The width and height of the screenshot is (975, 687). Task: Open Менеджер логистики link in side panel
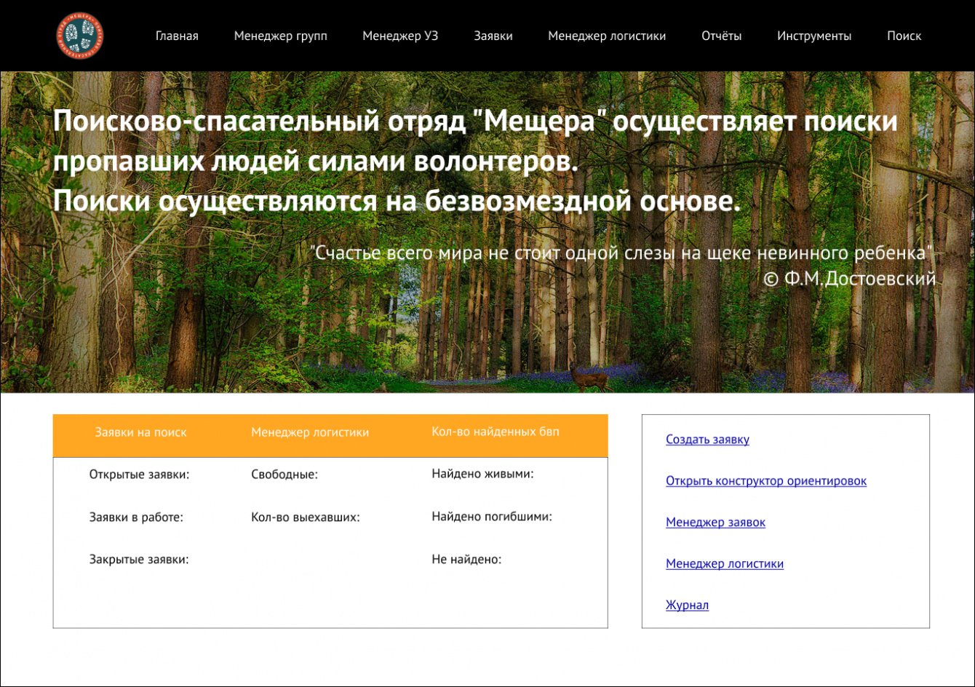(724, 564)
